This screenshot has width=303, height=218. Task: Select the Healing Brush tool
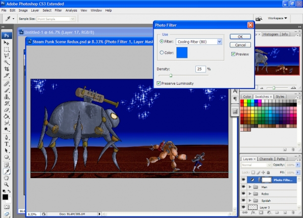[7, 84]
